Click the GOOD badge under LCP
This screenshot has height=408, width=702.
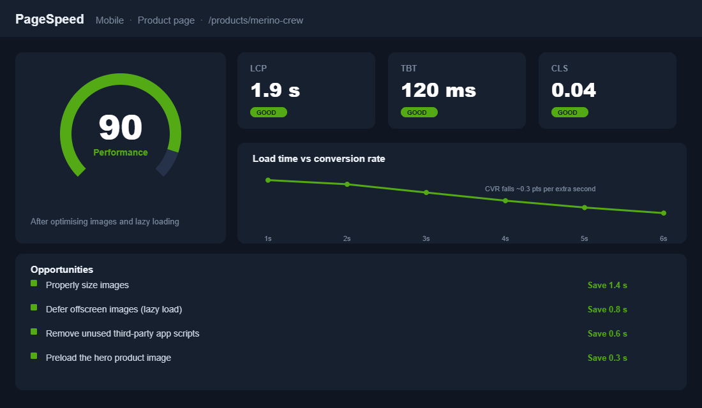pos(269,112)
